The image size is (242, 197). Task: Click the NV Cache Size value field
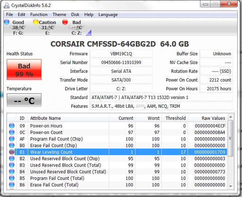pos(216,62)
